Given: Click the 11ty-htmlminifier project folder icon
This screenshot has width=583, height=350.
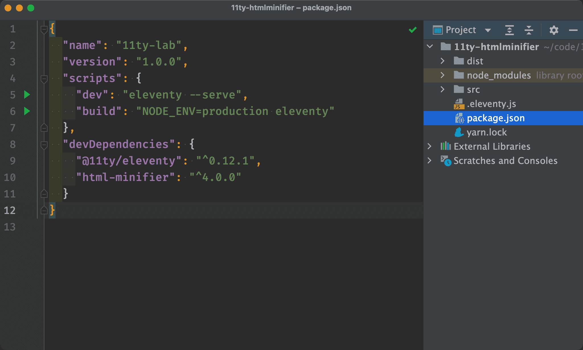Looking at the screenshot, I should click(x=446, y=46).
